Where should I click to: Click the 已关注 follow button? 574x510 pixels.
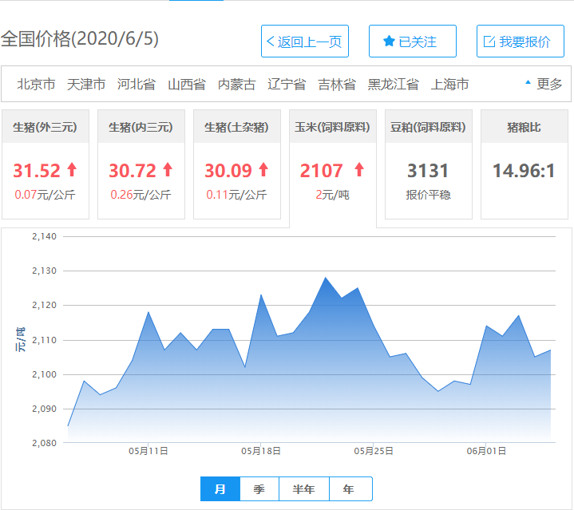(413, 42)
